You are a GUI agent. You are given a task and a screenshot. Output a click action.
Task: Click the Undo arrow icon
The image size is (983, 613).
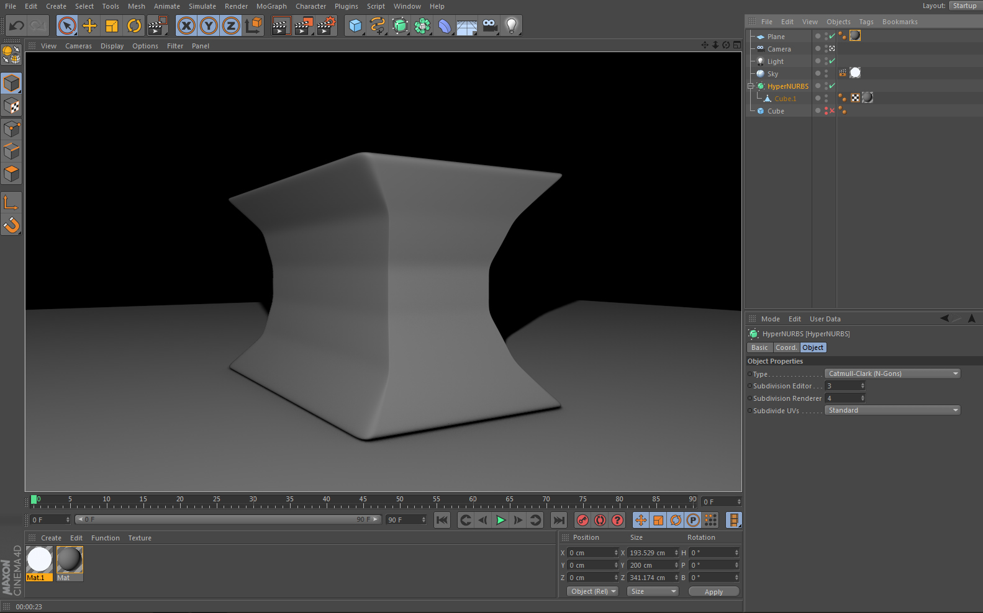click(x=17, y=26)
